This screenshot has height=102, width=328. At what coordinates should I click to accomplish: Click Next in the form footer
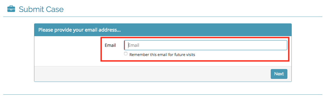tap(279, 74)
